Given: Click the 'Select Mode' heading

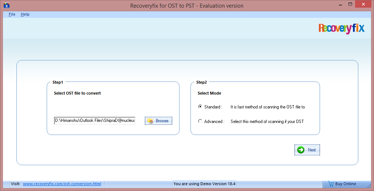Looking at the screenshot, I should coord(209,93).
